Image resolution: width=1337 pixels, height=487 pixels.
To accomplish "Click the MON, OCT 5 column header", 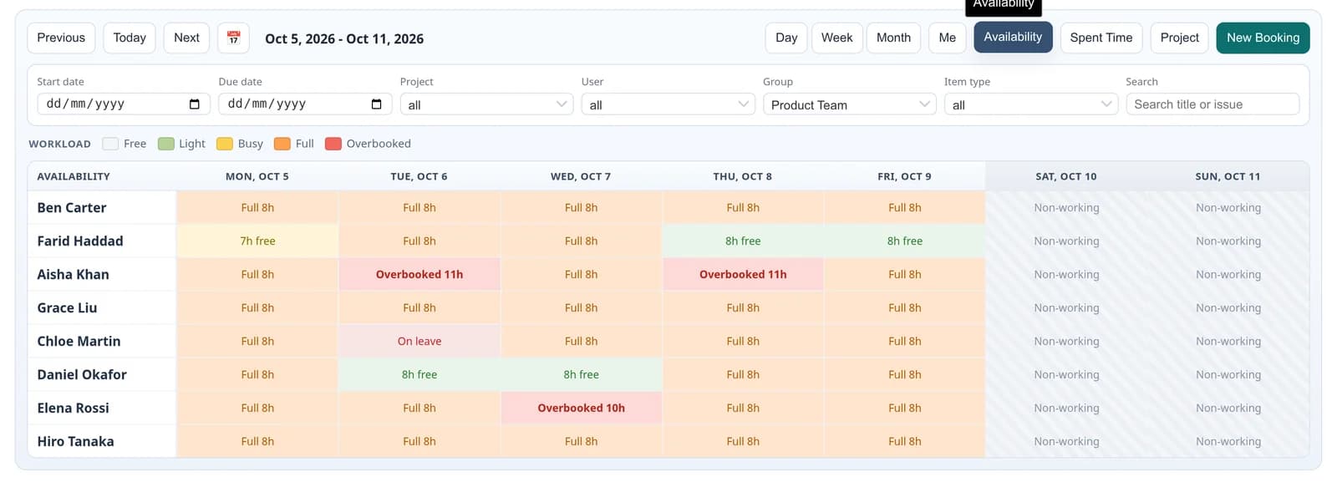I will [x=257, y=176].
